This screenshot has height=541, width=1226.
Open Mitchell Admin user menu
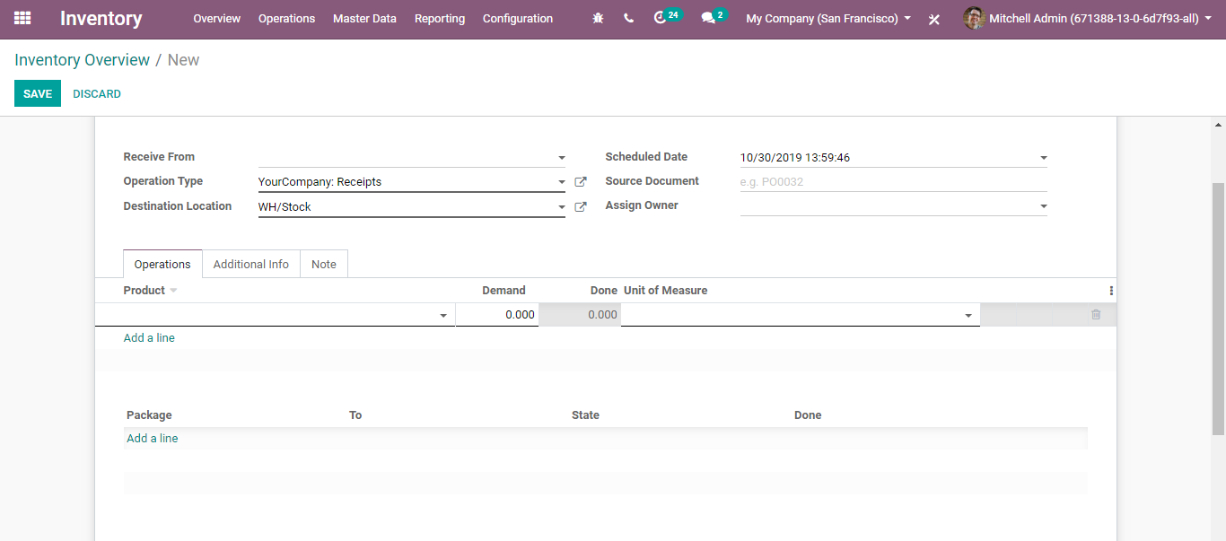[1100, 18]
